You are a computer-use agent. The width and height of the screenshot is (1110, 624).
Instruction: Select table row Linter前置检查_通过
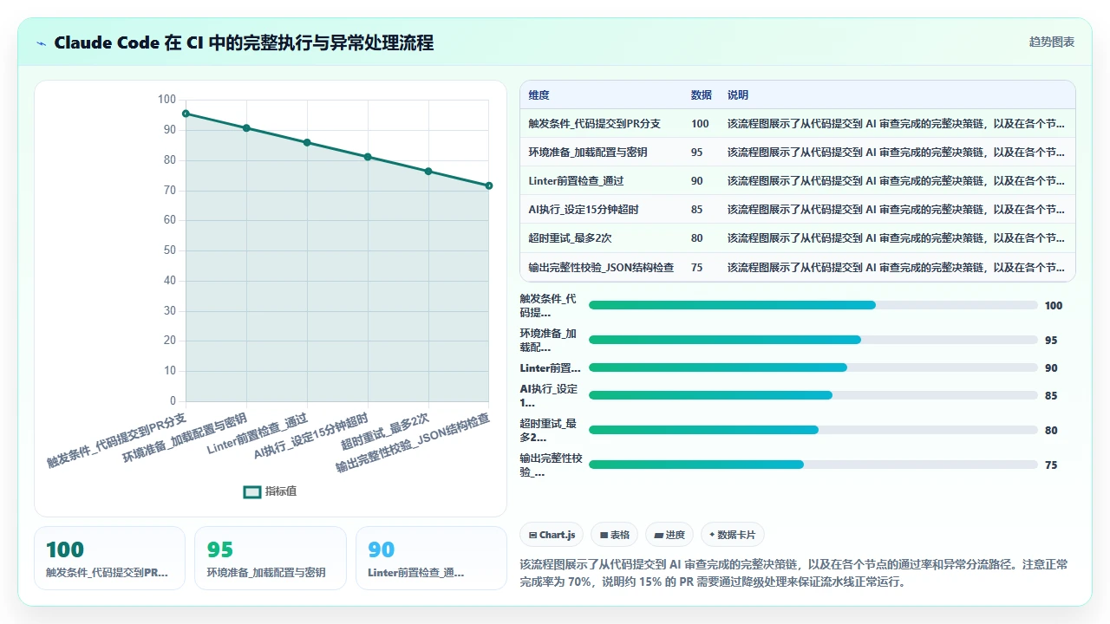797,181
